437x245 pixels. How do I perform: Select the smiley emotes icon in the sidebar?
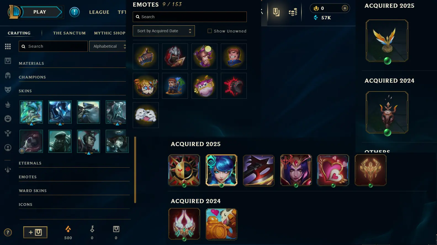[x=8, y=119]
